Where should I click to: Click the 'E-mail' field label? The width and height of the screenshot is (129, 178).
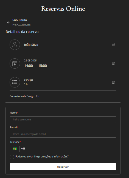tap(13, 128)
